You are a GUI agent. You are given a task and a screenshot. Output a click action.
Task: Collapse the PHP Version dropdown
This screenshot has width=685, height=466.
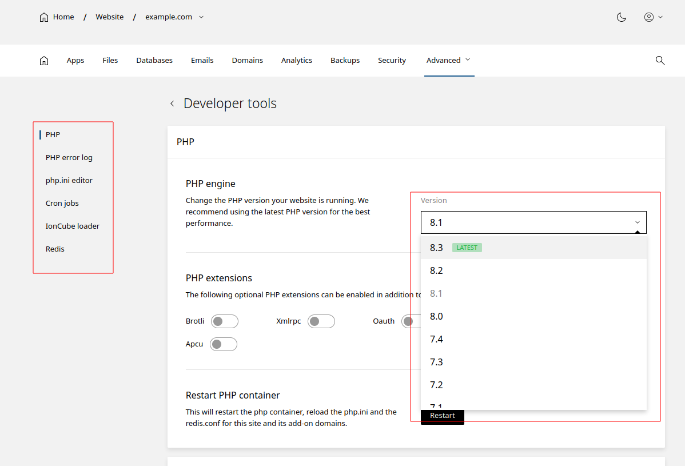pos(637,222)
